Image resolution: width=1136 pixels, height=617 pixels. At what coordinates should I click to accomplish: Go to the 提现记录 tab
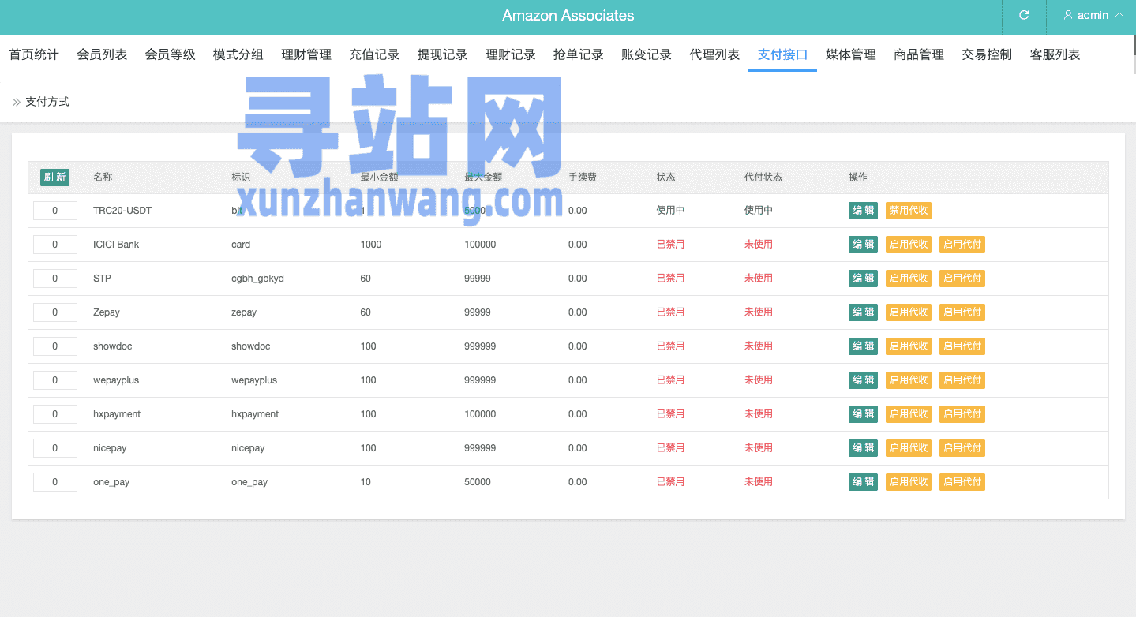(x=442, y=54)
